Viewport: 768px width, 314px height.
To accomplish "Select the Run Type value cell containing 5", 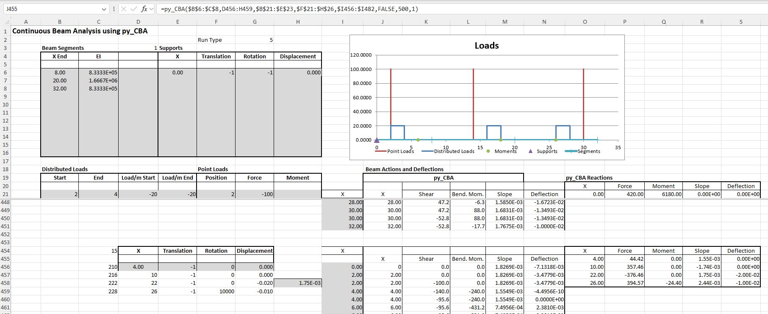I will point(255,40).
